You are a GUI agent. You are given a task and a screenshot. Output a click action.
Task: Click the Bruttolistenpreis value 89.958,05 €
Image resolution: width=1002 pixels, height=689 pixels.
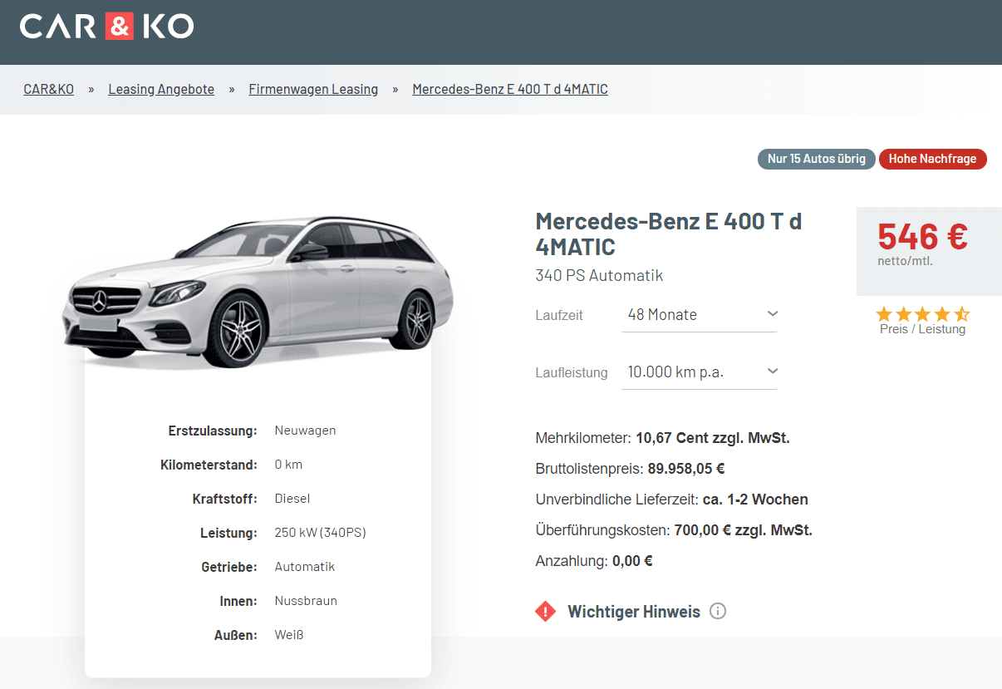pyautogui.click(x=685, y=469)
